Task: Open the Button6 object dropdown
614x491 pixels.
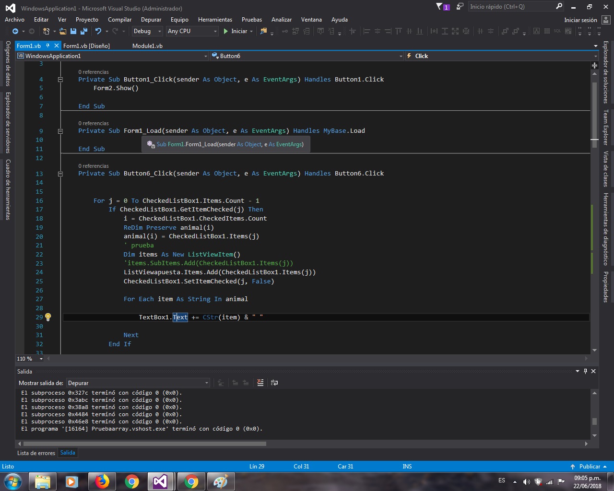Action: (x=307, y=56)
